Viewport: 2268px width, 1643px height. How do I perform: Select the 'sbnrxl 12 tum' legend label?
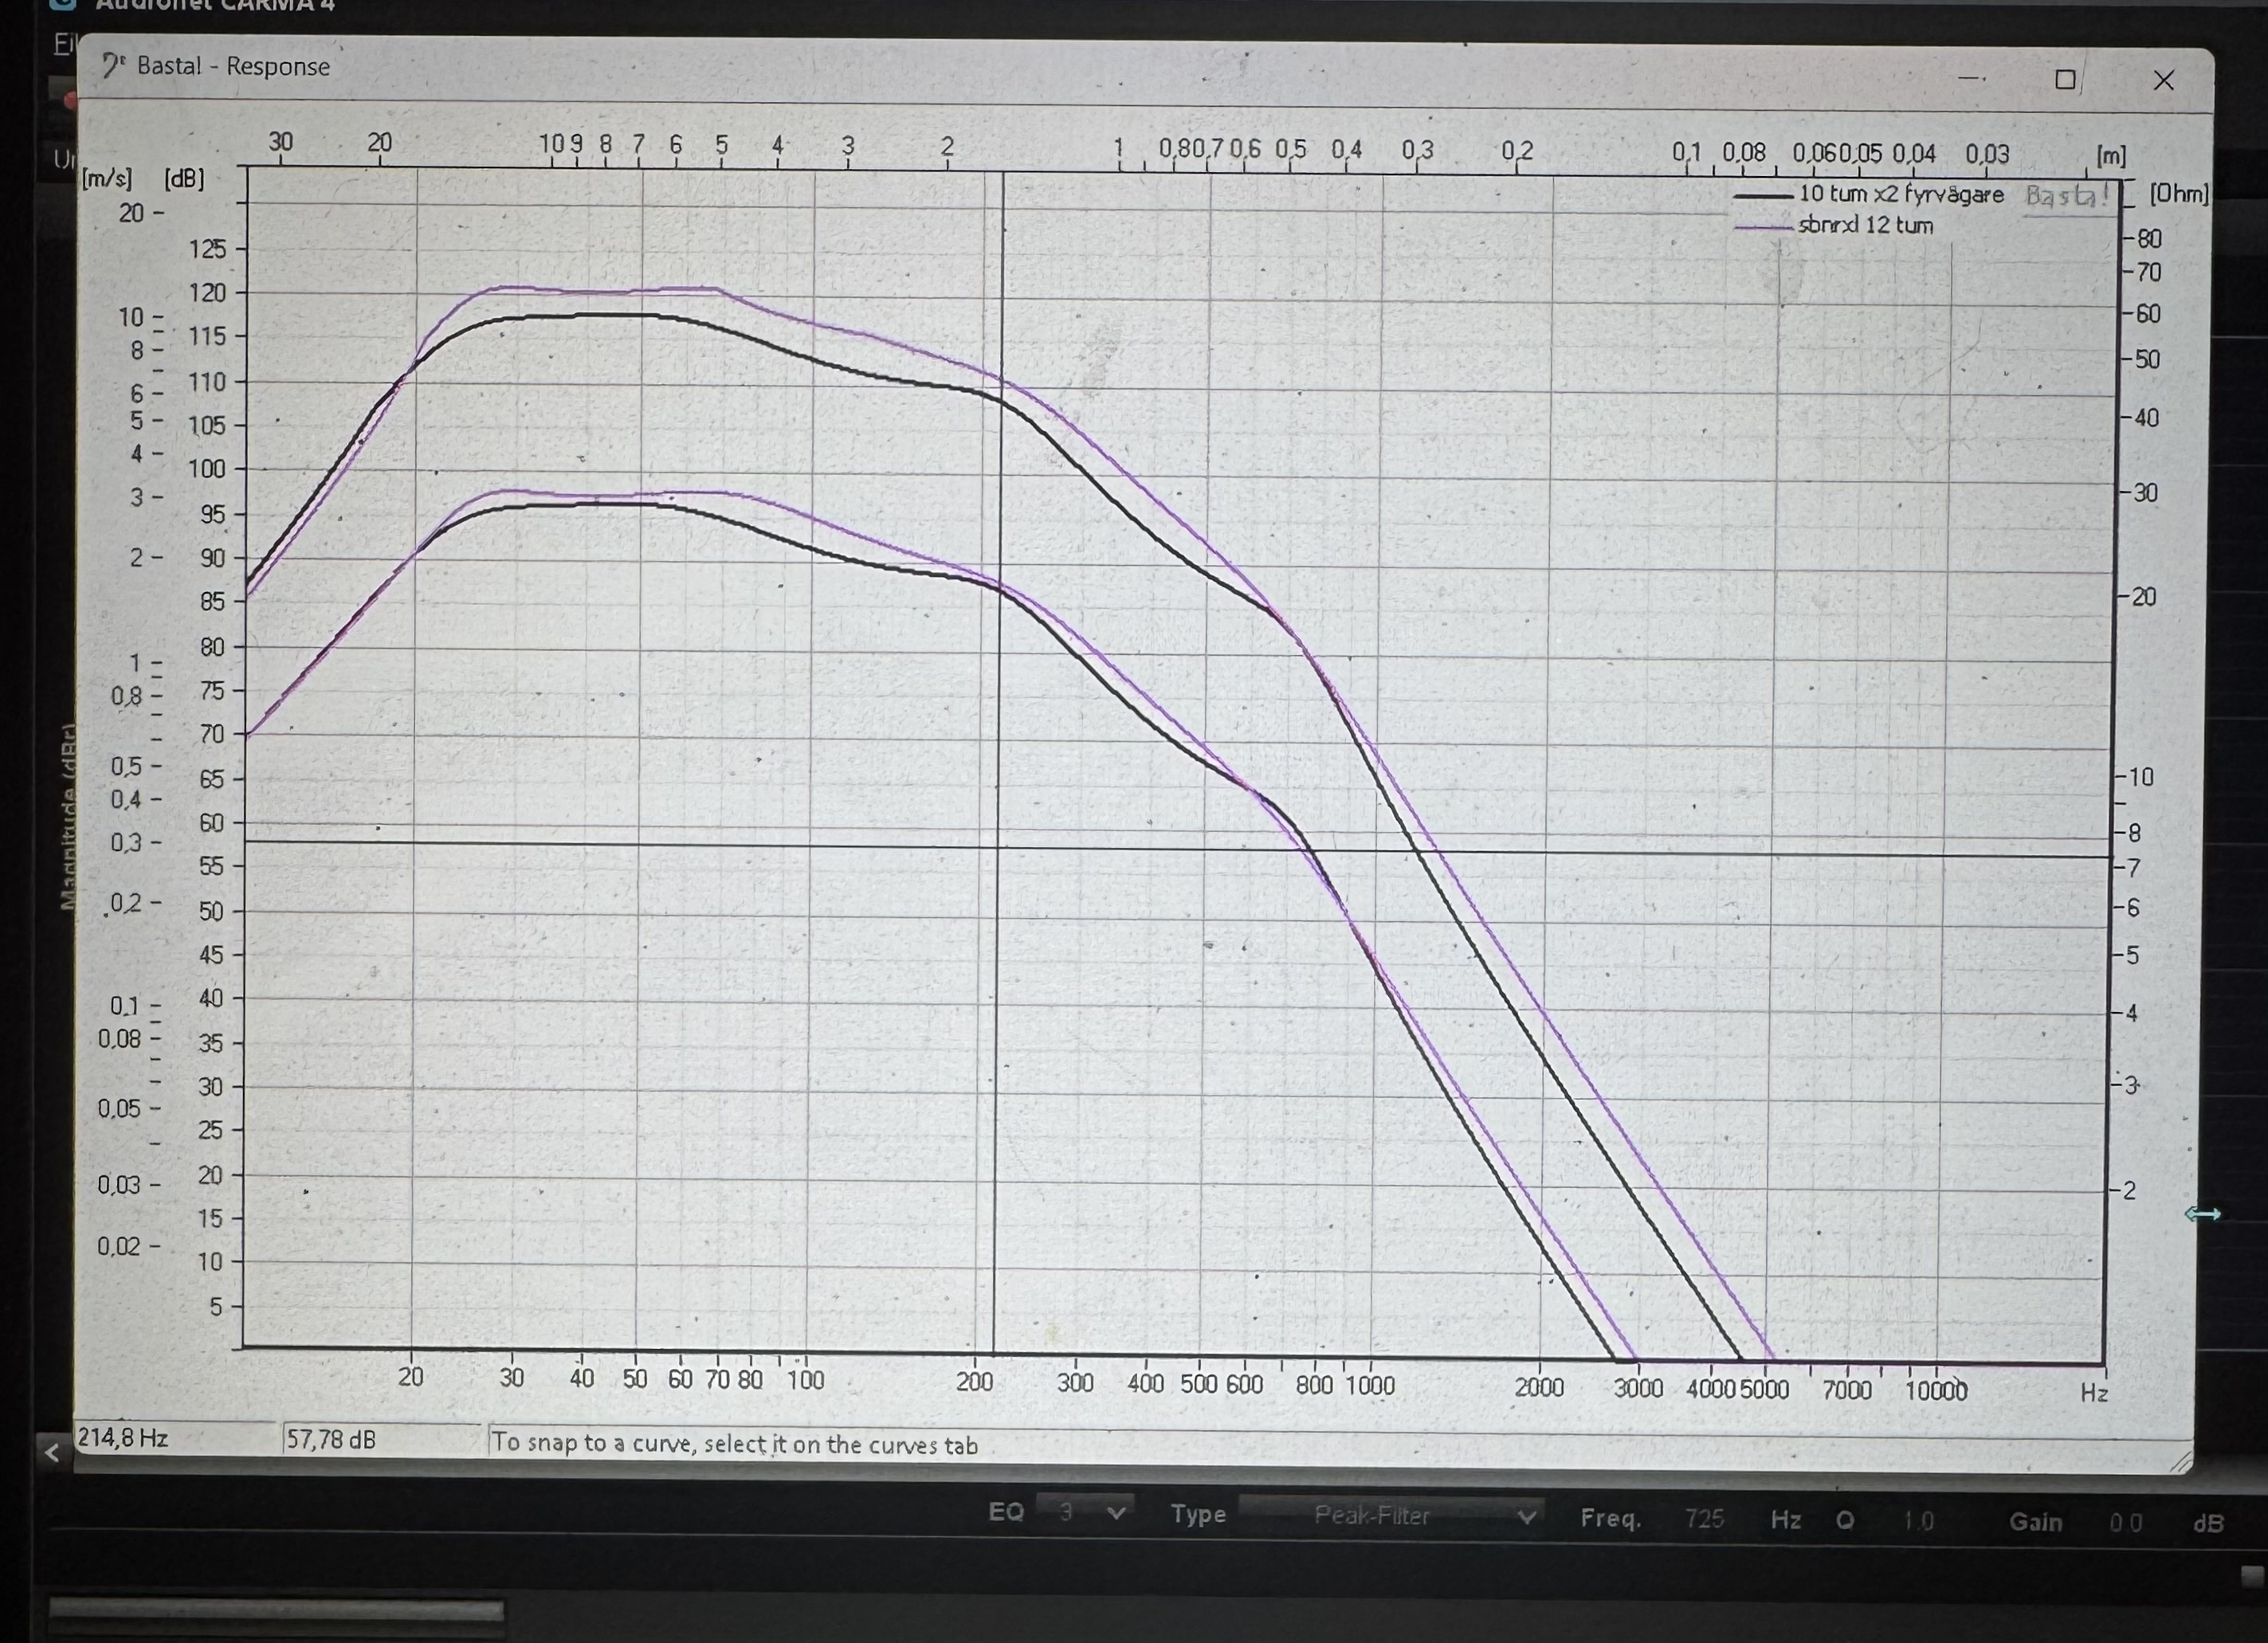click(x=1865, y=226)
